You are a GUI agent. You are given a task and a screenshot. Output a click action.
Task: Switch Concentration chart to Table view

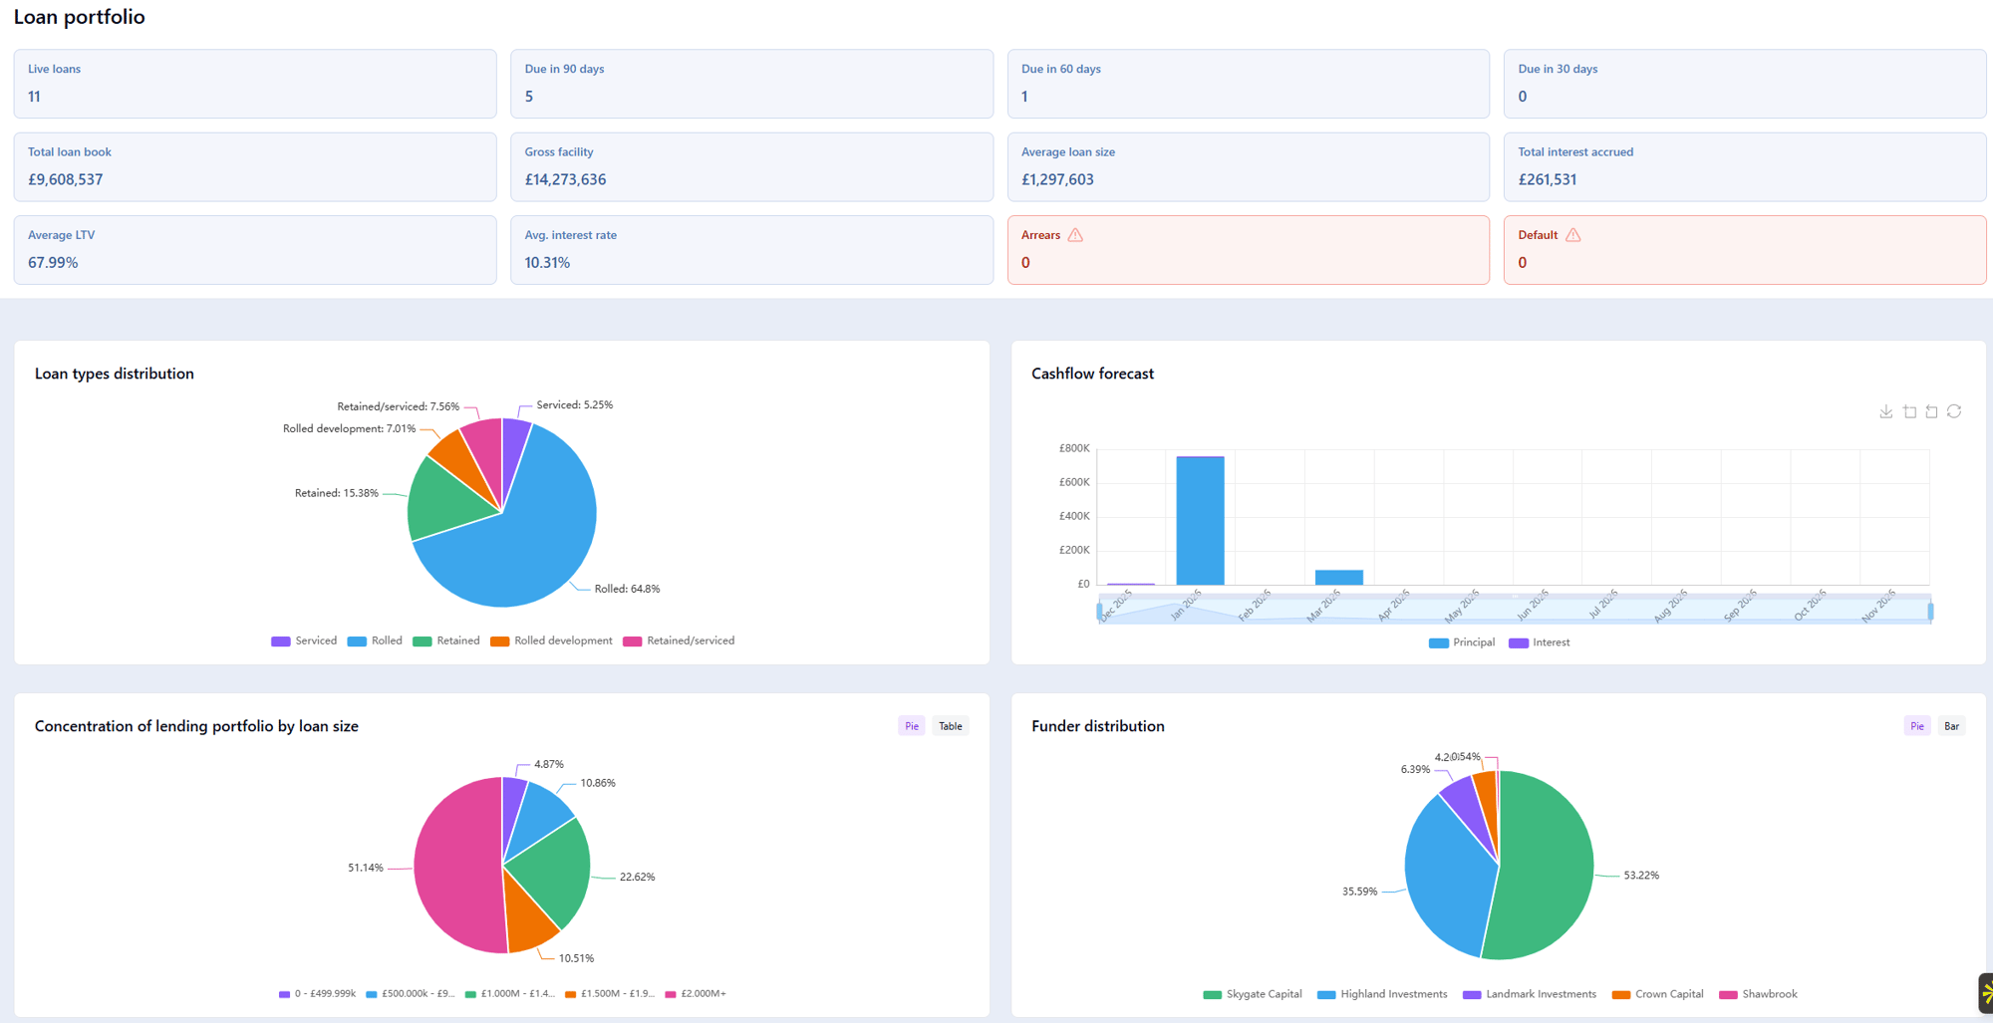coord(950,725)
